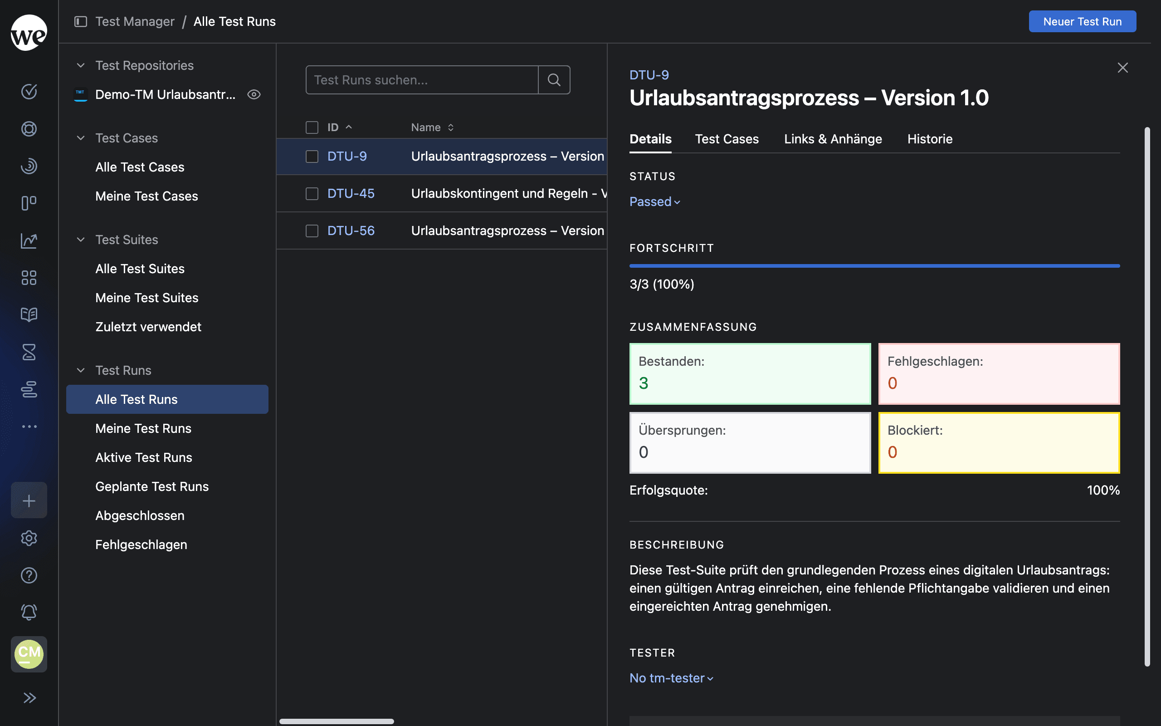Screen dimensions: 1161x726
Task: Click the details panel vertical scrollbar
Action: [1147, 397]
